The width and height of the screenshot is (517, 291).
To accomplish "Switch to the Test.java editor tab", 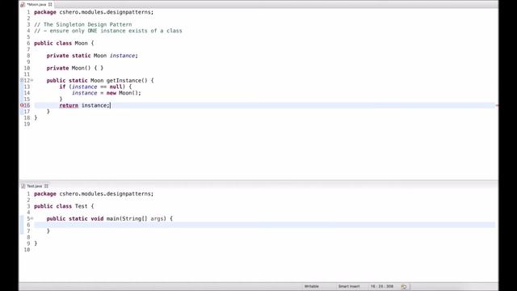I will [x=34, y=186].
